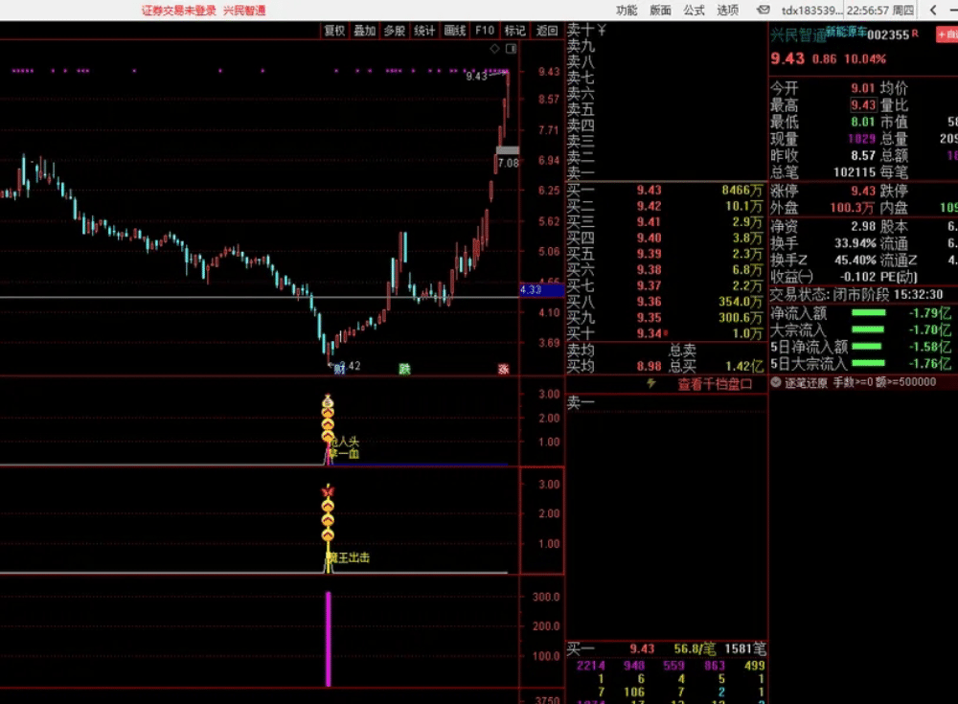Click the magenta volume bar in bottom indicator
The width and height of the screenshot is (958, 704).
click(328, 639)
